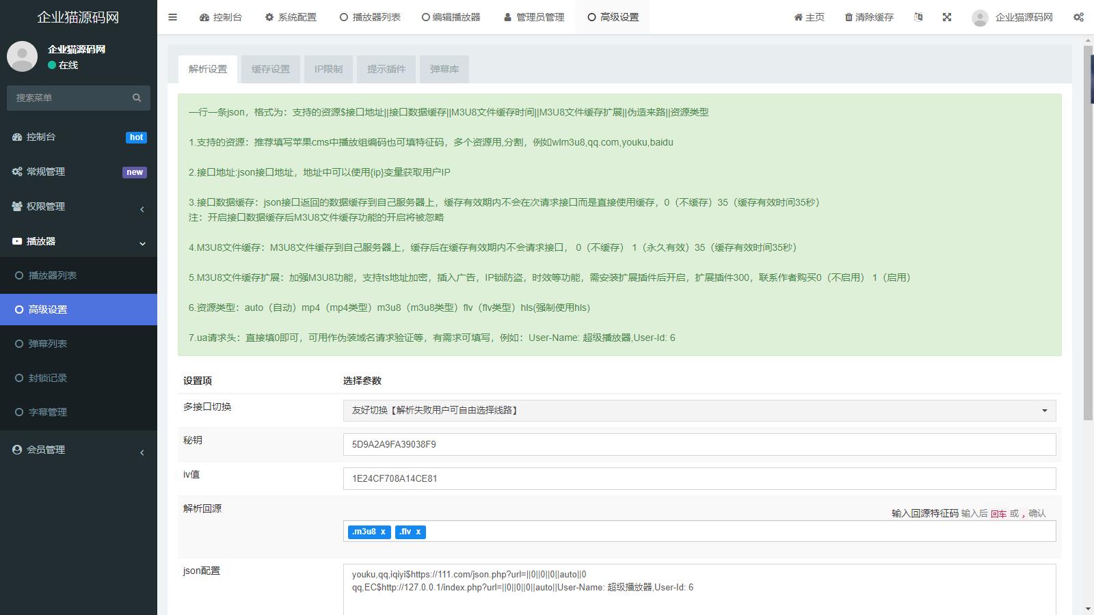This screenshot has width=1094, height=615.
Task: Open 弹幕列表 in the sidebar
Action: pos(48,344)
